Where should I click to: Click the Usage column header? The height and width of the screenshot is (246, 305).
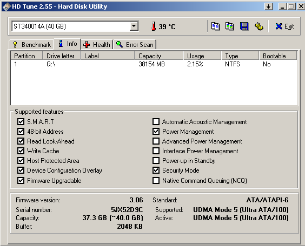[202, 56]
